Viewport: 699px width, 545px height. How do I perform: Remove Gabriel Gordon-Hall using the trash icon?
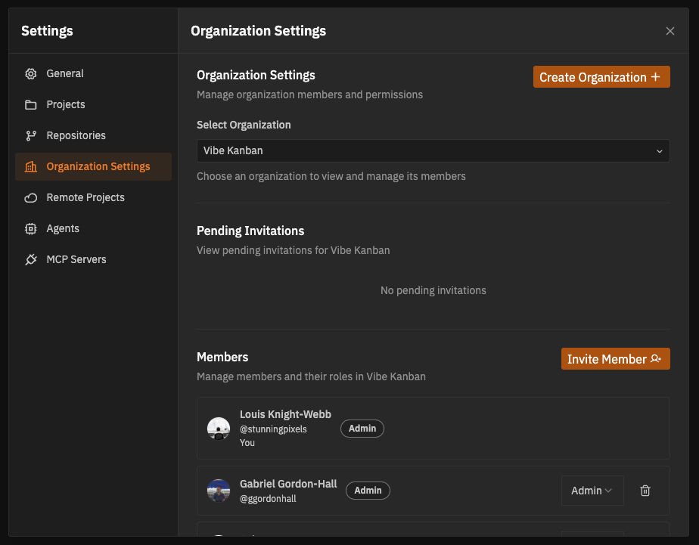click(x=645, y=491)
